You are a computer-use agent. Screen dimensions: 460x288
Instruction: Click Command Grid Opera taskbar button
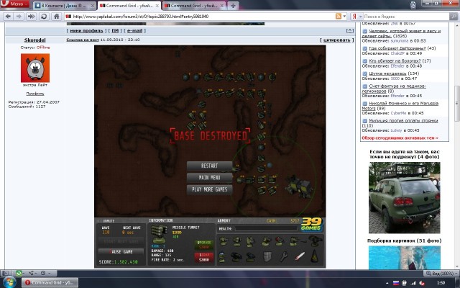(x=50, y=283)
